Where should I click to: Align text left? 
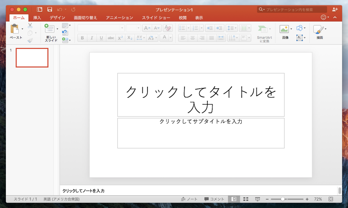183,38
